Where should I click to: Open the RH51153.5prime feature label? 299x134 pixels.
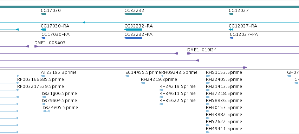(x=224, y=72)
